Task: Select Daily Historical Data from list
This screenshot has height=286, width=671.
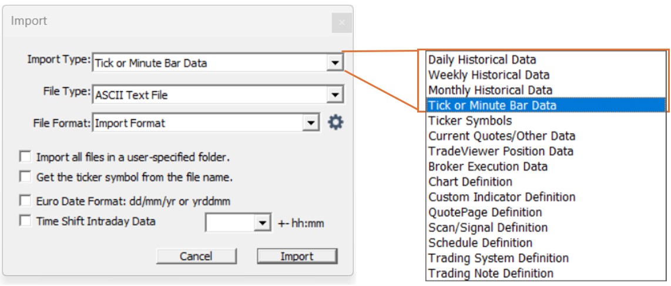Action: 482,60
